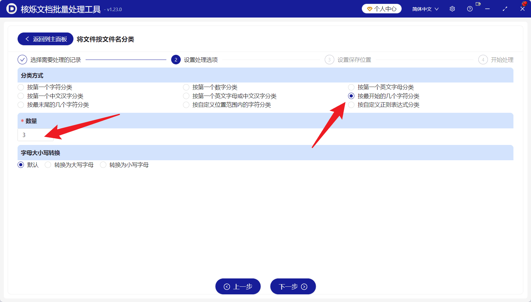Select 按最开始的几个字符分类 radio
Screen dimensions: 531x302
tap(351, 96)
